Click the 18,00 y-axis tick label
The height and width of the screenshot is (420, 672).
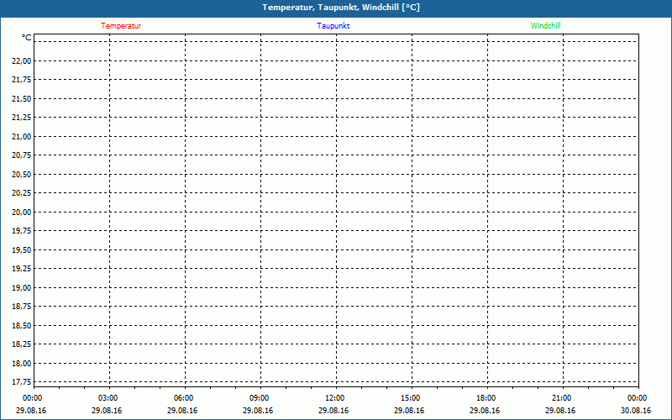(x=22, y=363)
